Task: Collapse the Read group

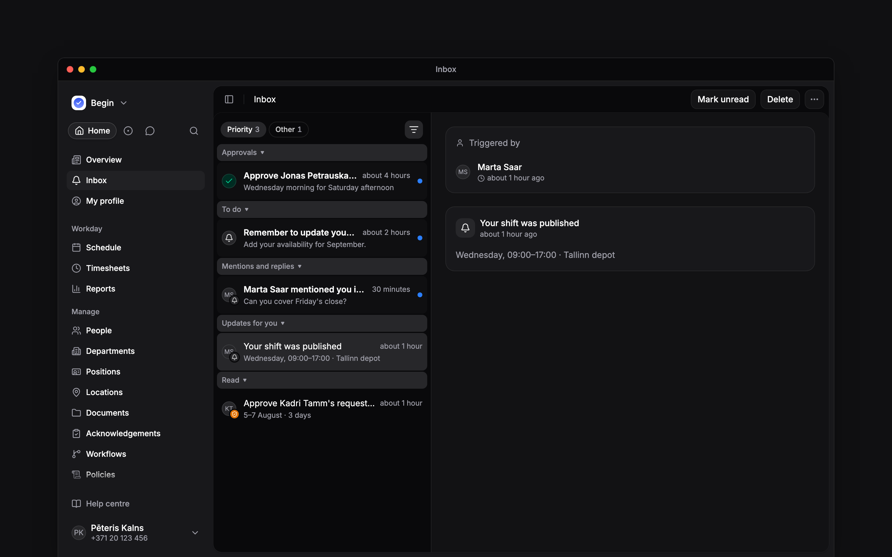Action: [322, 380]
